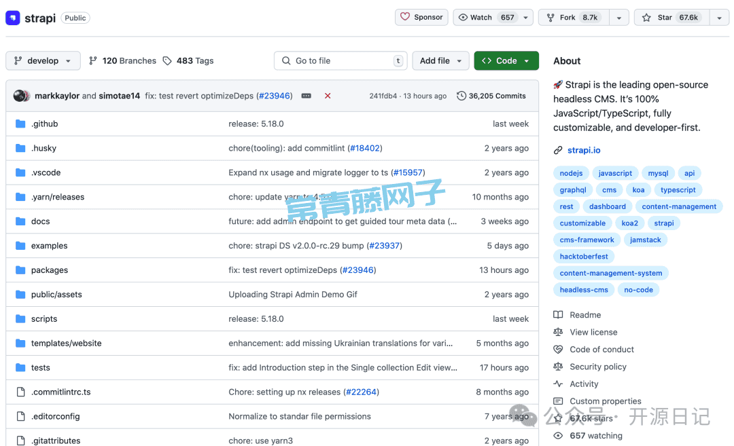The width and height of the screenshot is (734, 446).
Task: Open the Add file dropdown
Action: click(x=440, y=61)
